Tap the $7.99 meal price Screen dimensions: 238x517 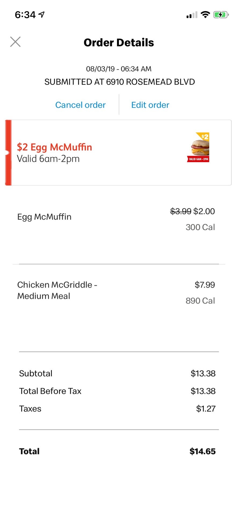205,285
